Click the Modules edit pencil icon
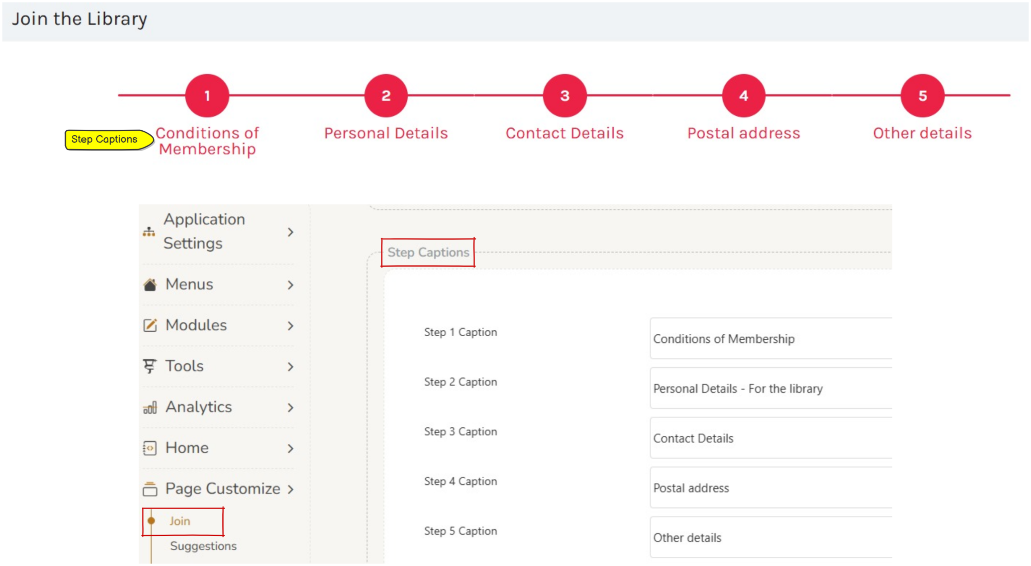 150,325
